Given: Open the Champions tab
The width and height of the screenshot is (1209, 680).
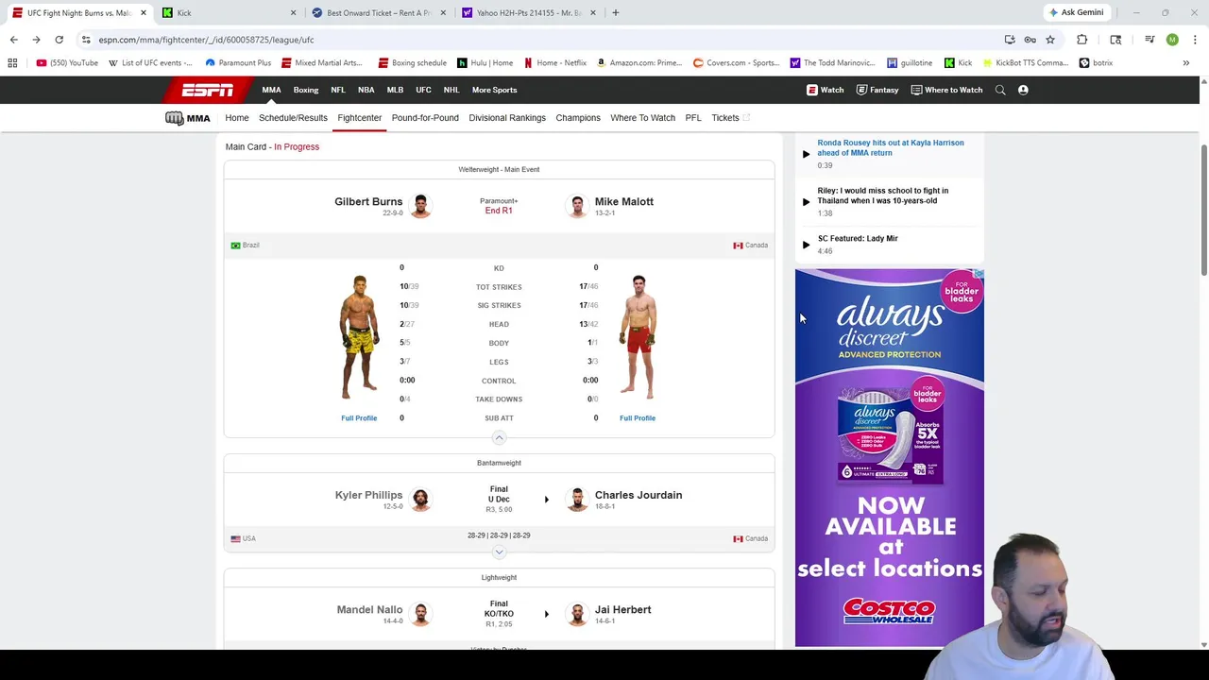Looking at the screenshot, I should tap(578, 118).
